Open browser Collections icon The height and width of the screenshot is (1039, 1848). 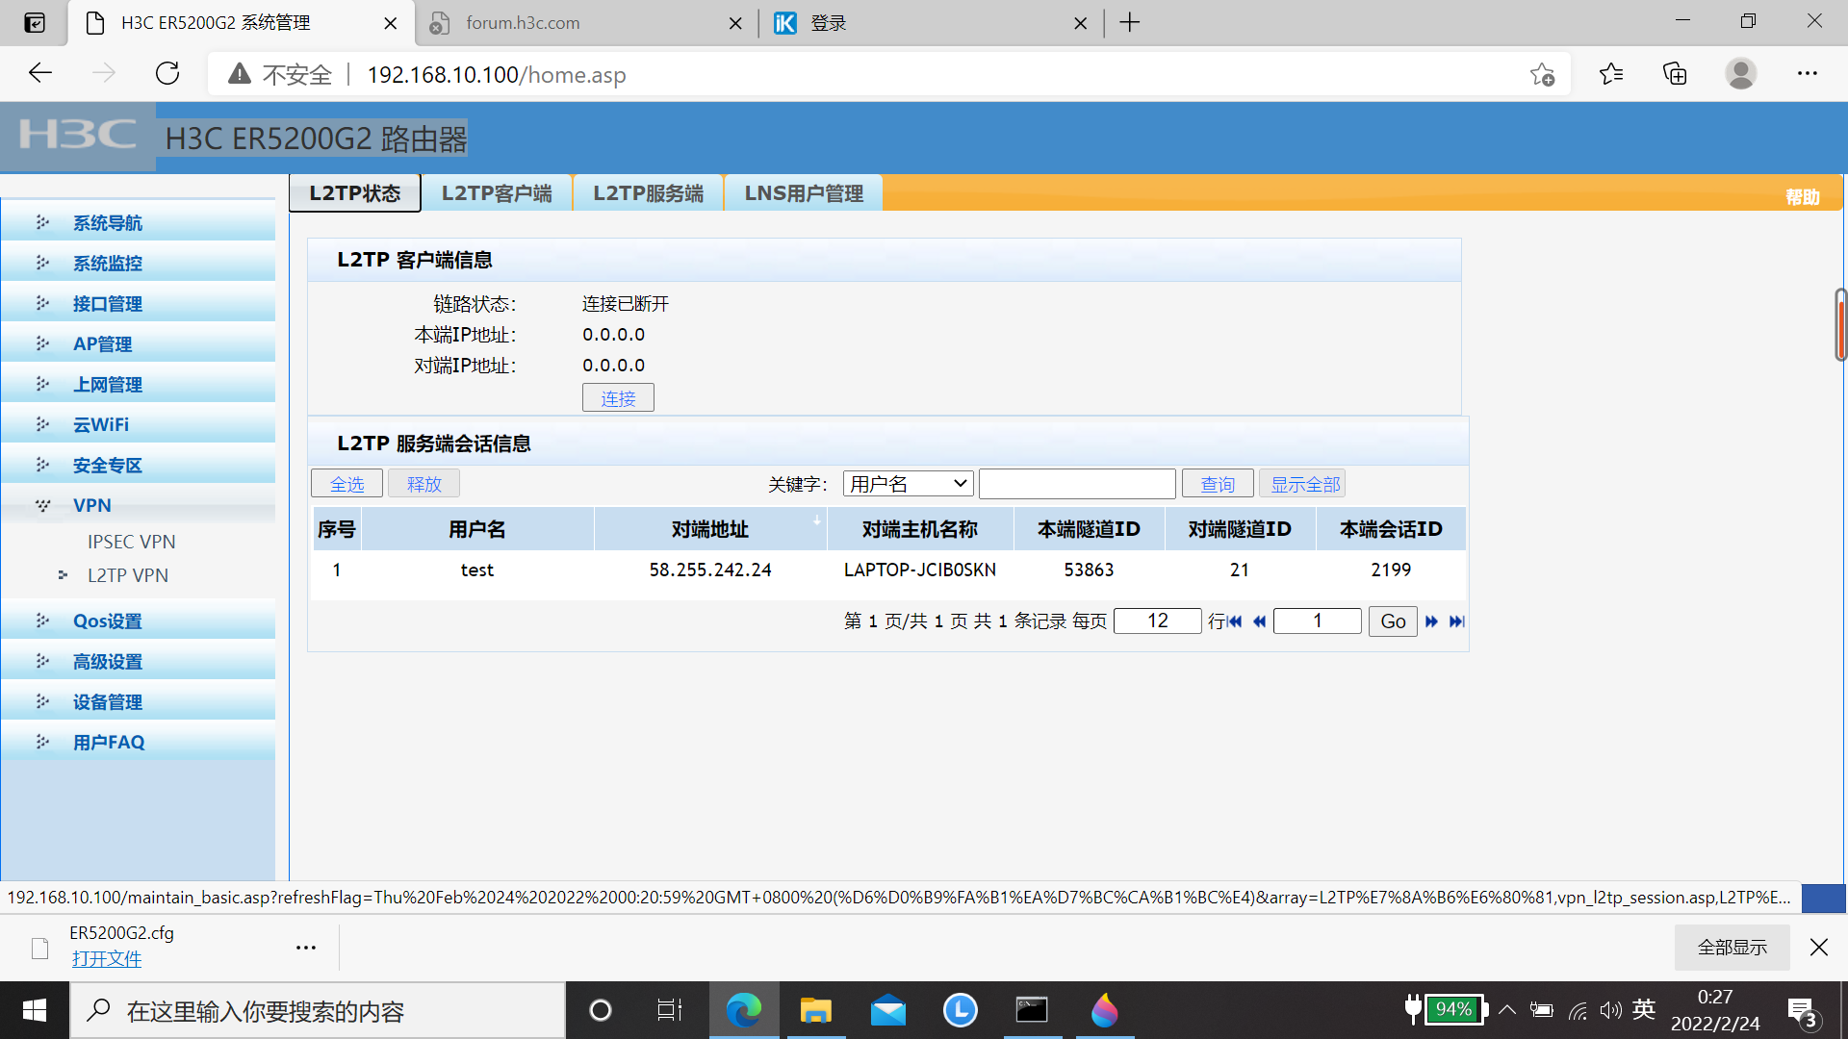pyautogui.click(x=1675, y=74)
